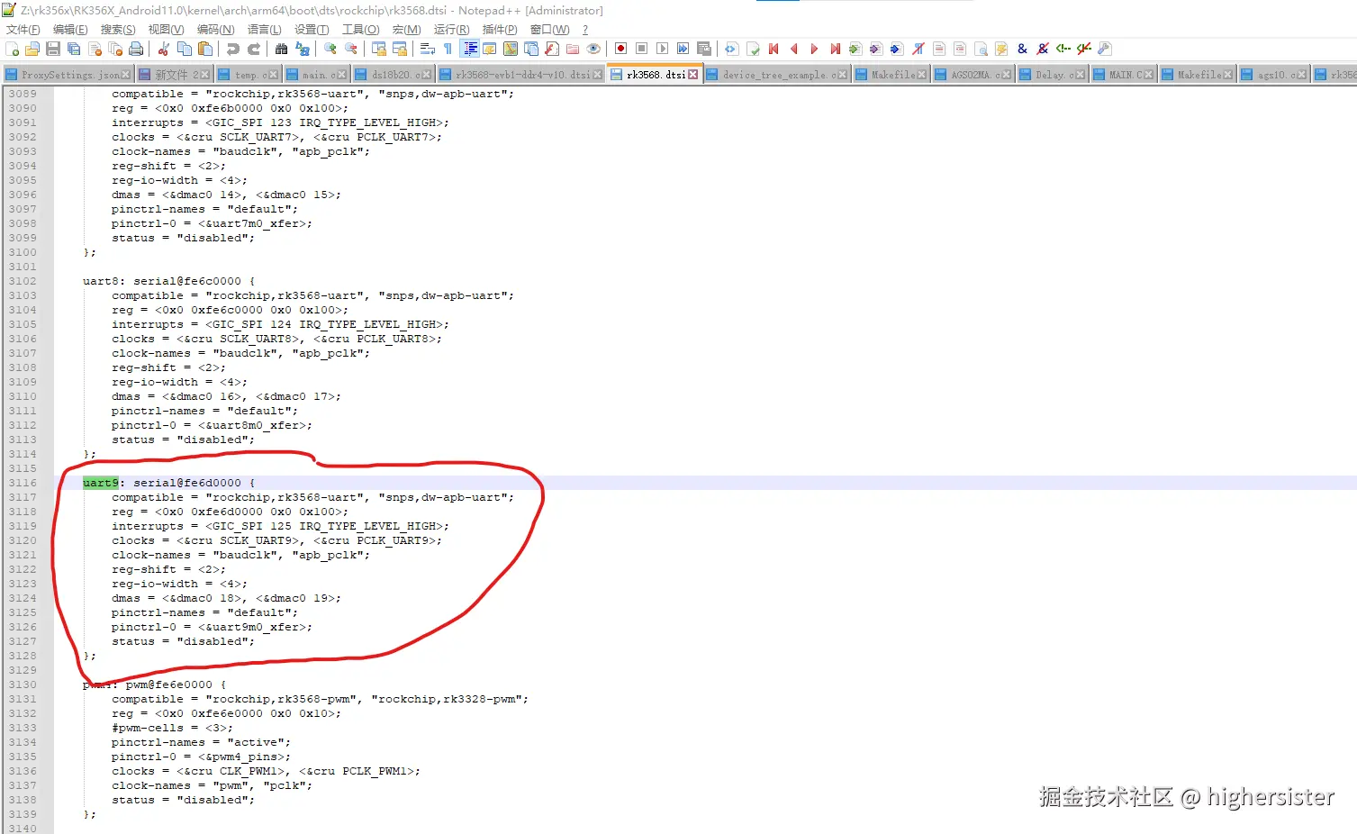The height and width of the screenshot is (834, 1357).
Task: Click the highlighted uart9 label text
Action: pyautogui.click(x=101, y=483)
